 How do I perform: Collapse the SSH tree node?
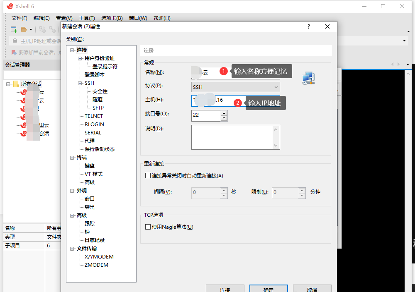point(80,83)
